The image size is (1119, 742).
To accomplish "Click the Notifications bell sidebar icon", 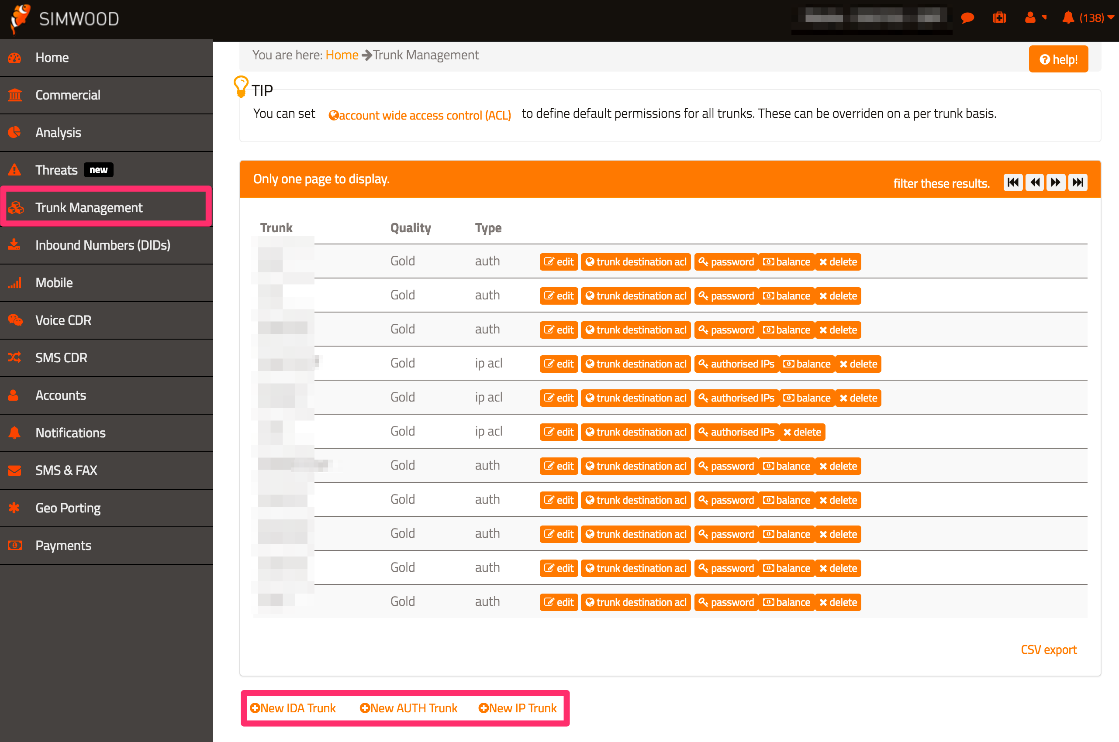I will click(x=15, y=433).
